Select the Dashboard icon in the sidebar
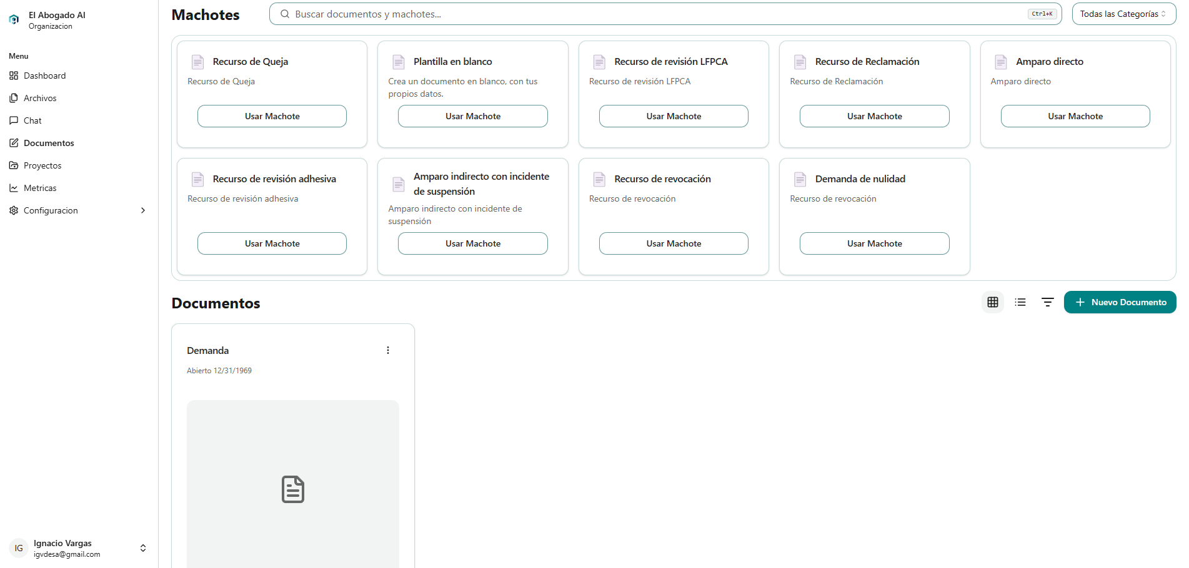The image size is (1189, 568). [x=14, y=75]
